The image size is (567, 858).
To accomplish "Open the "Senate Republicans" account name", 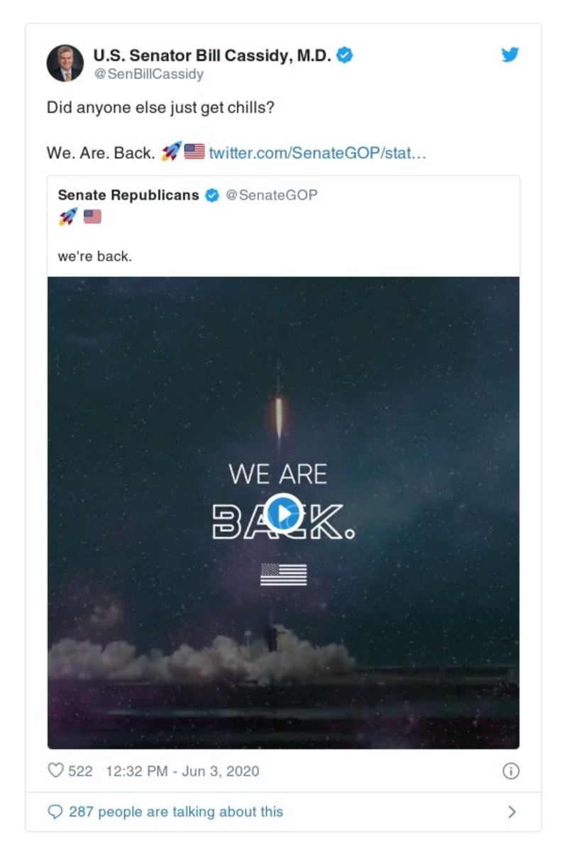I will (128, 195).
